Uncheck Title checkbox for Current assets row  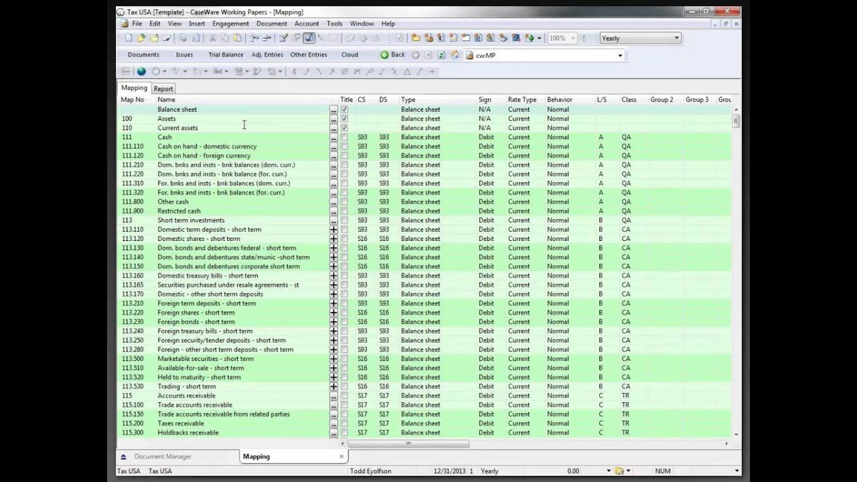(x=344, y=128)
